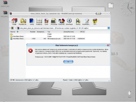This screenshot has height=102, width=136.
Task: Close the Błąd ładowania kompozycji dialog
Action: point(108,45)
